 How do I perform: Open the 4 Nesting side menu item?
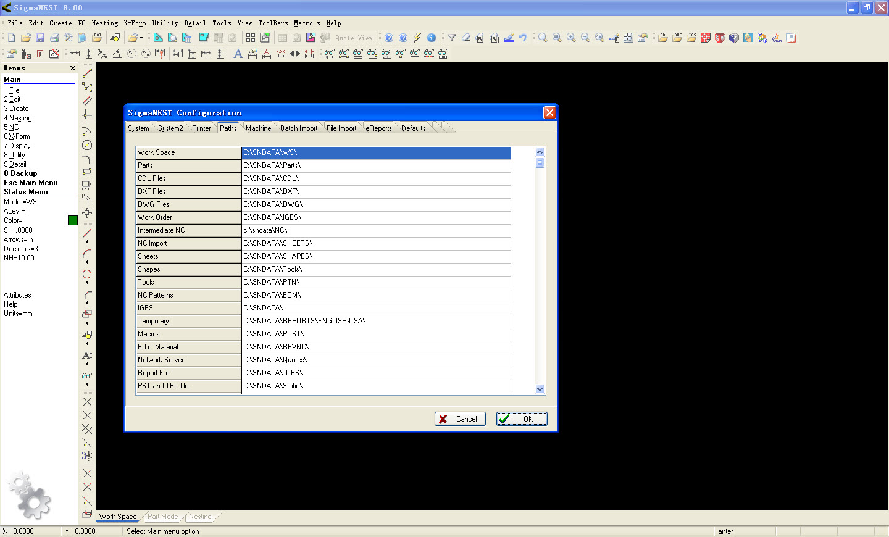click(18, 118)
